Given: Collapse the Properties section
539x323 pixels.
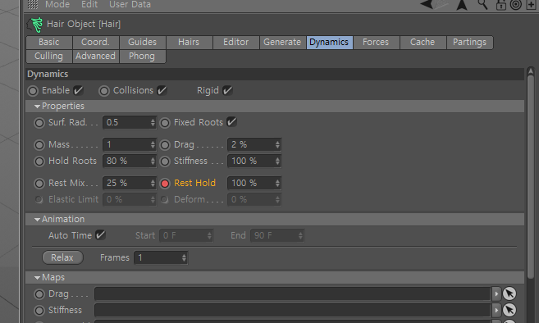Looking at the screenshot, I should point(38,107).
